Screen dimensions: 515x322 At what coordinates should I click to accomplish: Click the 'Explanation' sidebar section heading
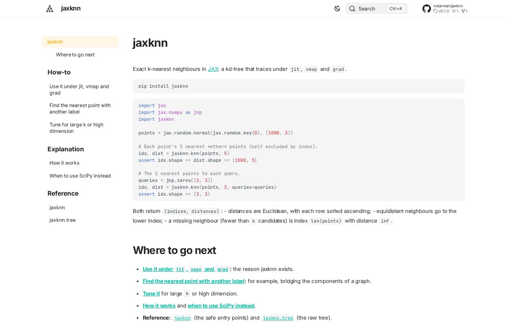point(66,149)
